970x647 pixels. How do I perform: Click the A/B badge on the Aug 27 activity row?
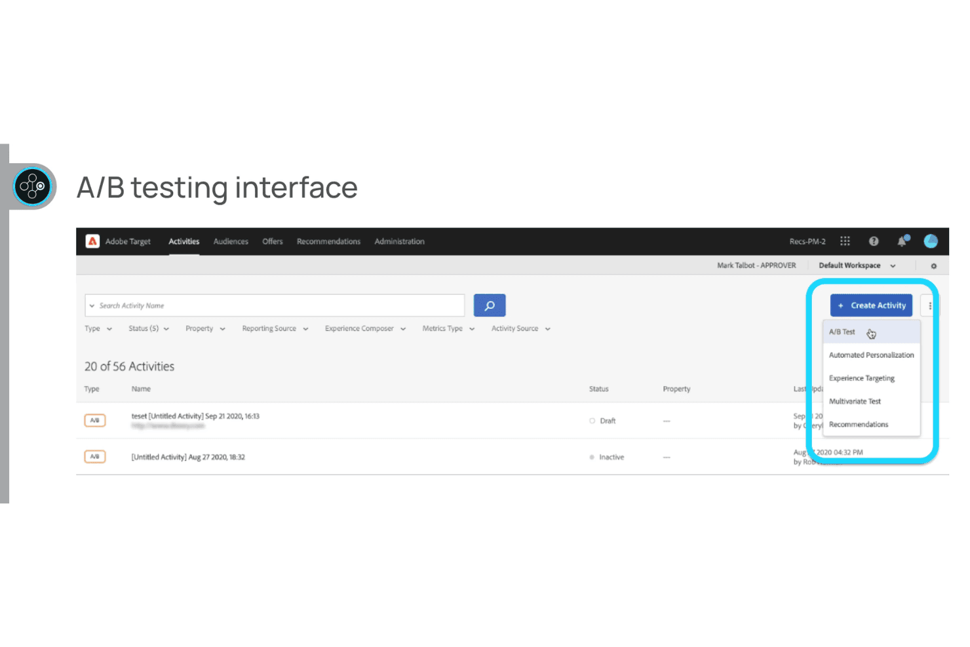(95, 456)
